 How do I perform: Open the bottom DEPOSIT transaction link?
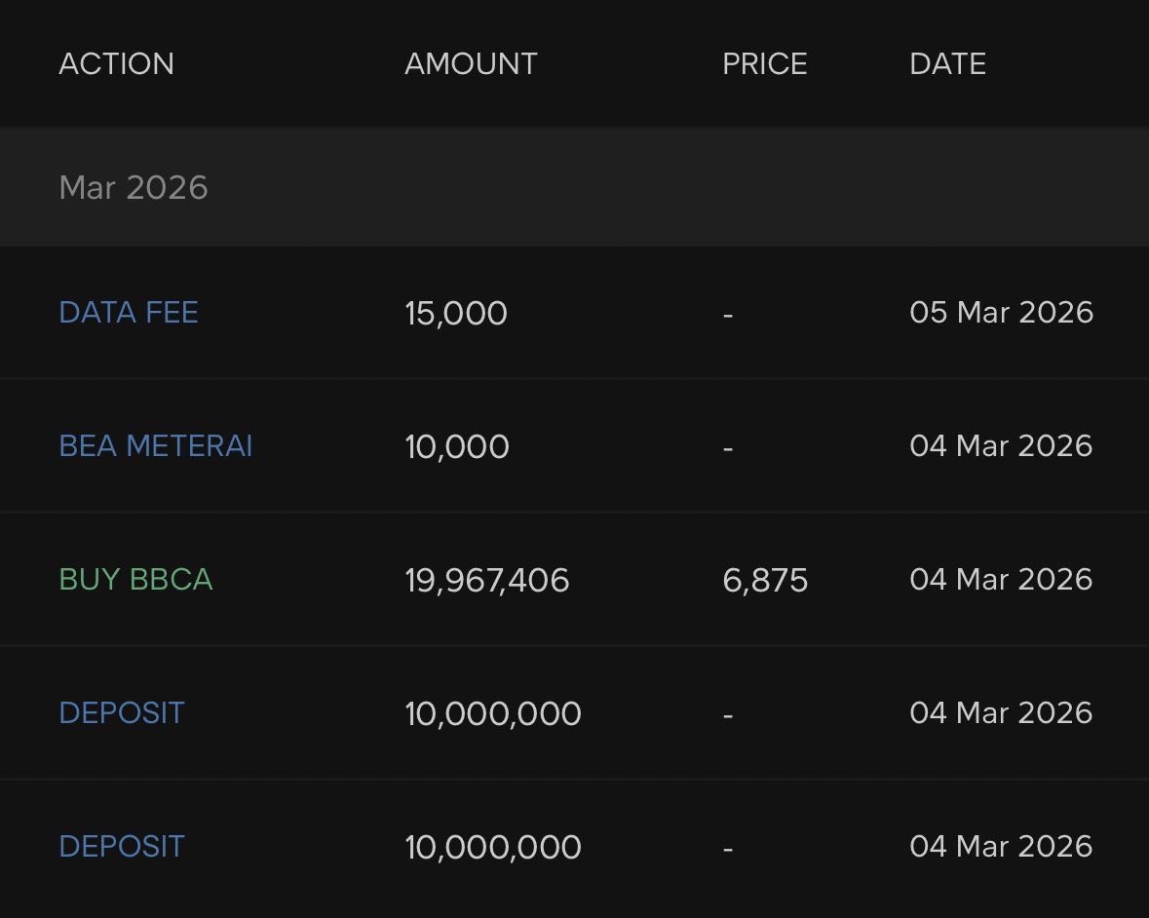[x=122, y=847]
